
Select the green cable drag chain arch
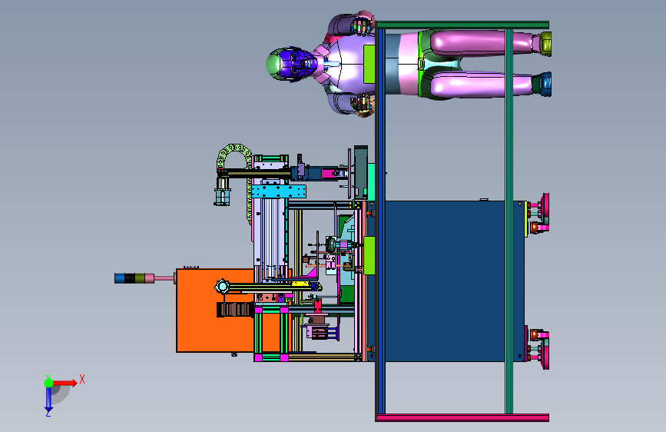(x=234, y=157)
